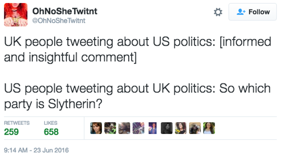Viewport: 281px width, 161px height.
Task: Click the add-person icon inside Follow button
Action: pyautogui.click(x=240, y=12)
